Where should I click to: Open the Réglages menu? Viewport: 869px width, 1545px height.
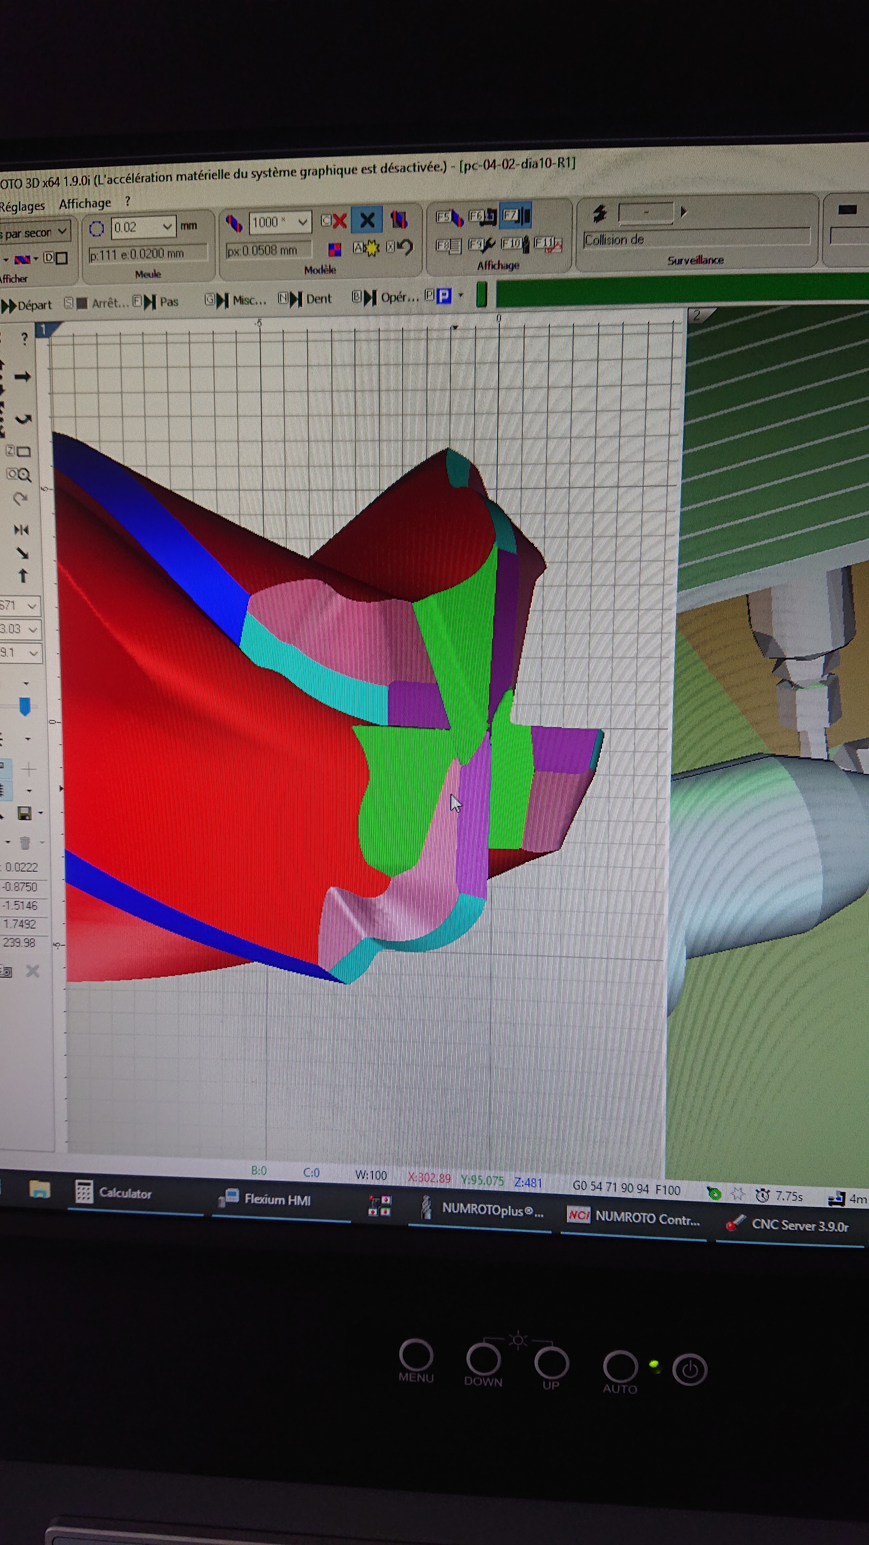pos(22,206)
